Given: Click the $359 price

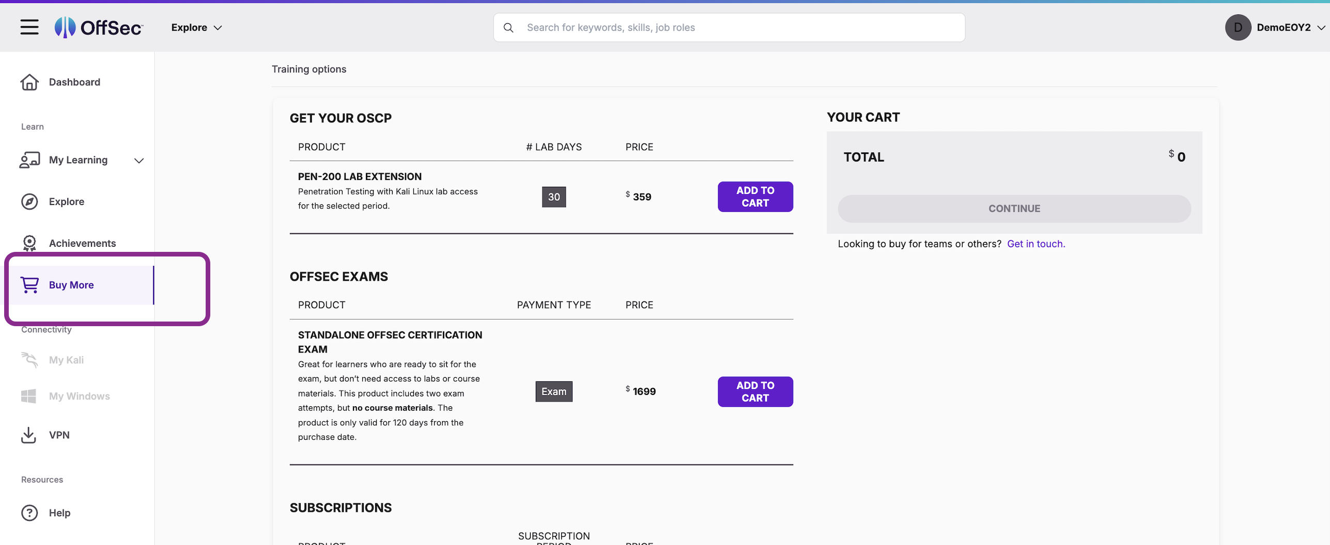Looking at the screenshot, I should click(x=638, y=196).
